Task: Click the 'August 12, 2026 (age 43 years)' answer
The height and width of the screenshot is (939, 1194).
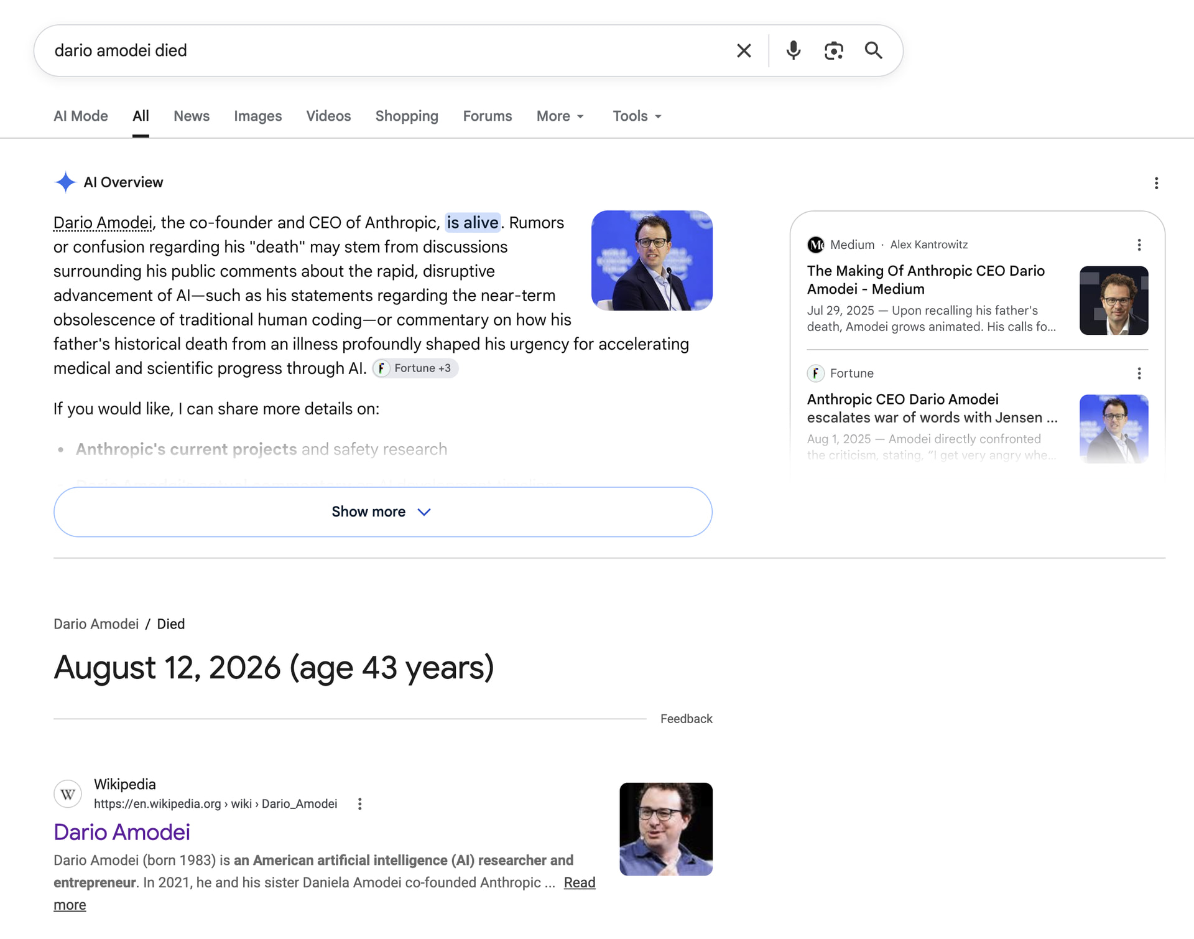Action: click(x=274, y=668)
